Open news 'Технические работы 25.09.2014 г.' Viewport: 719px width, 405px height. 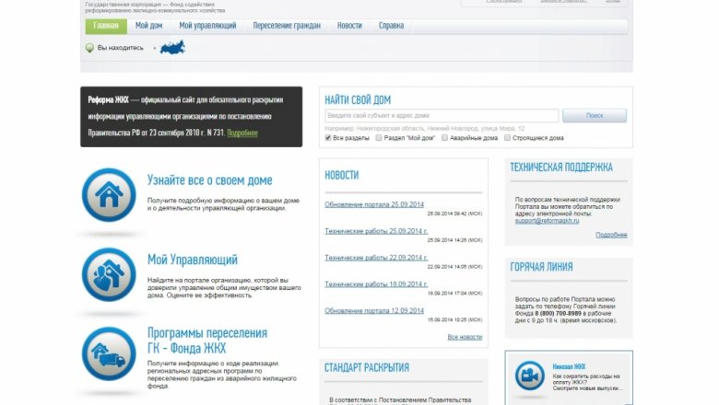(376, 231)
